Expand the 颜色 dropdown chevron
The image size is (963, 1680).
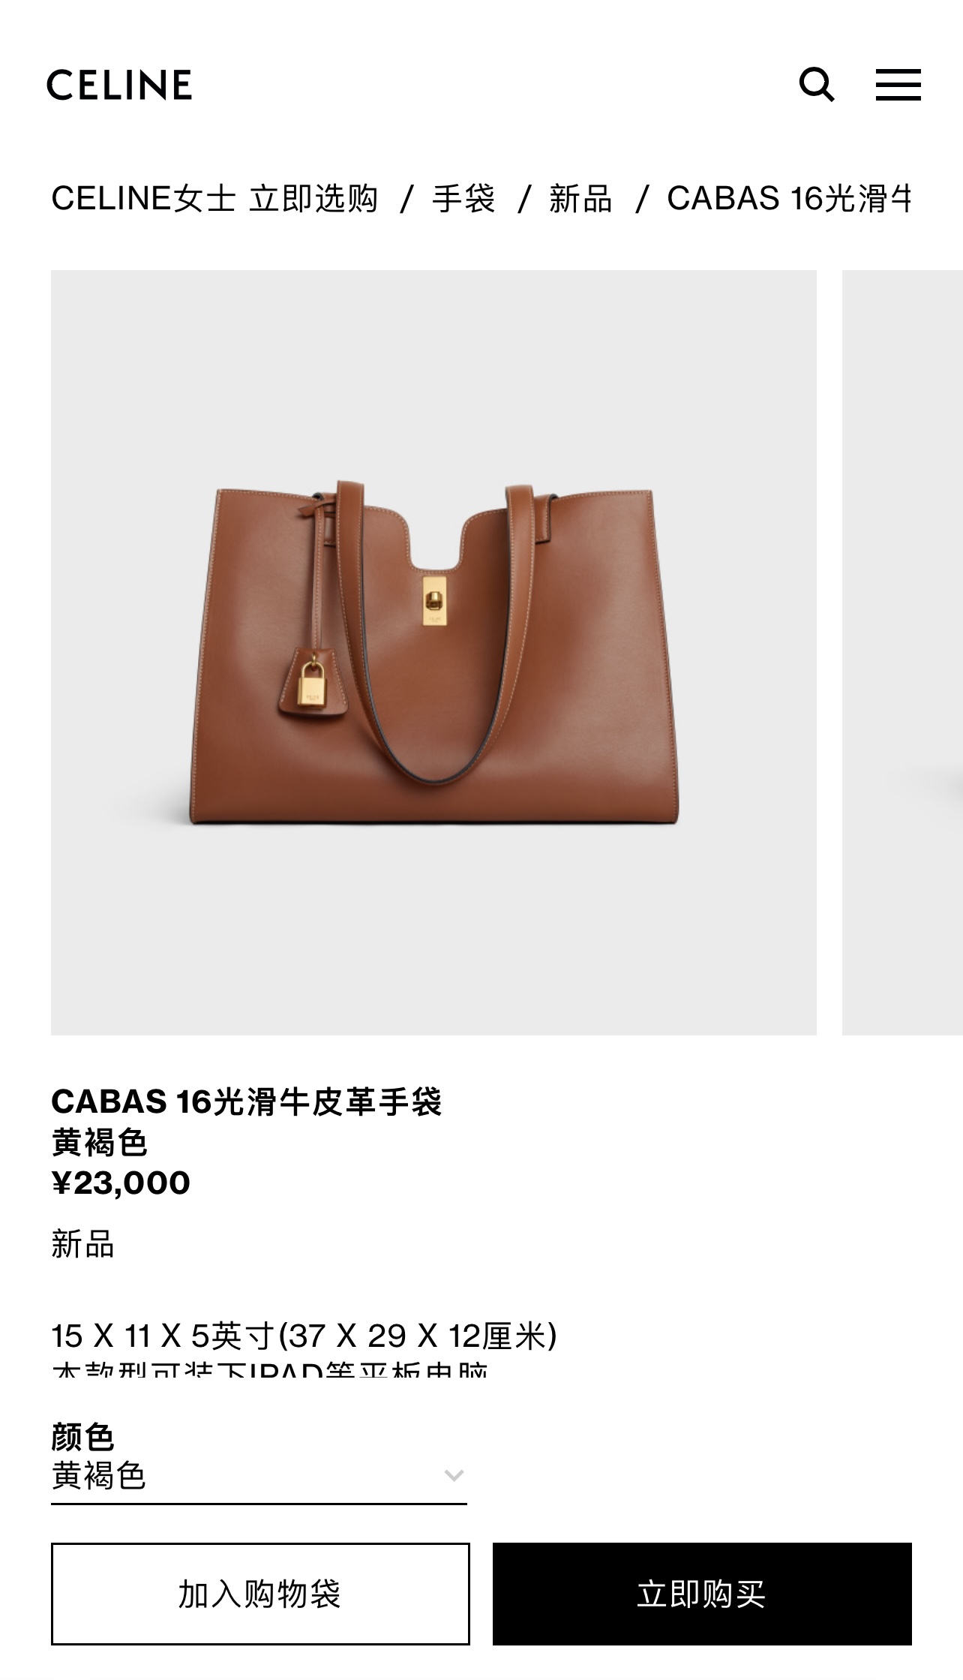coord(453,1476)
